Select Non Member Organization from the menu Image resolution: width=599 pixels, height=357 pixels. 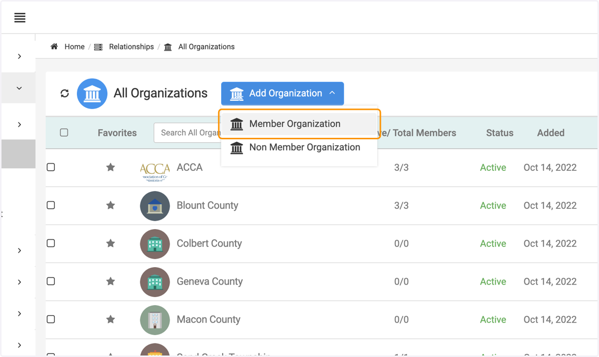[299, 147]
